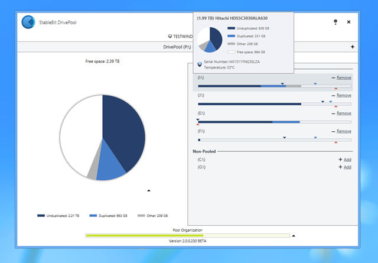Click the plus icon next to (C:\) Add
Image resolution: width=378 pixels, height=263 pixels.
340,160
